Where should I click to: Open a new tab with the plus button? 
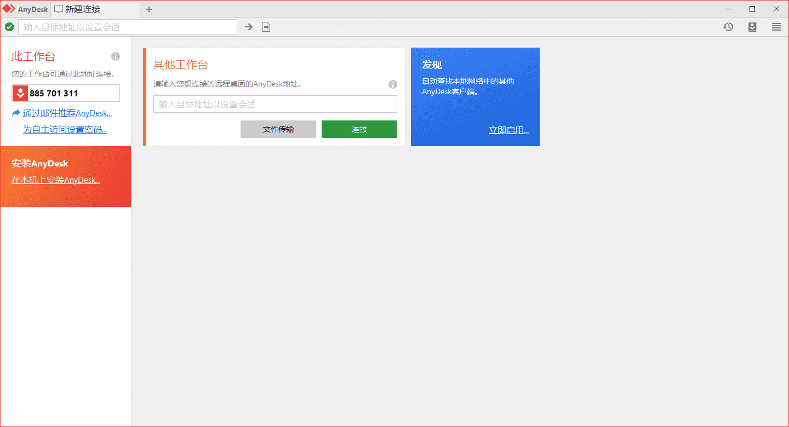coord(149,9)
